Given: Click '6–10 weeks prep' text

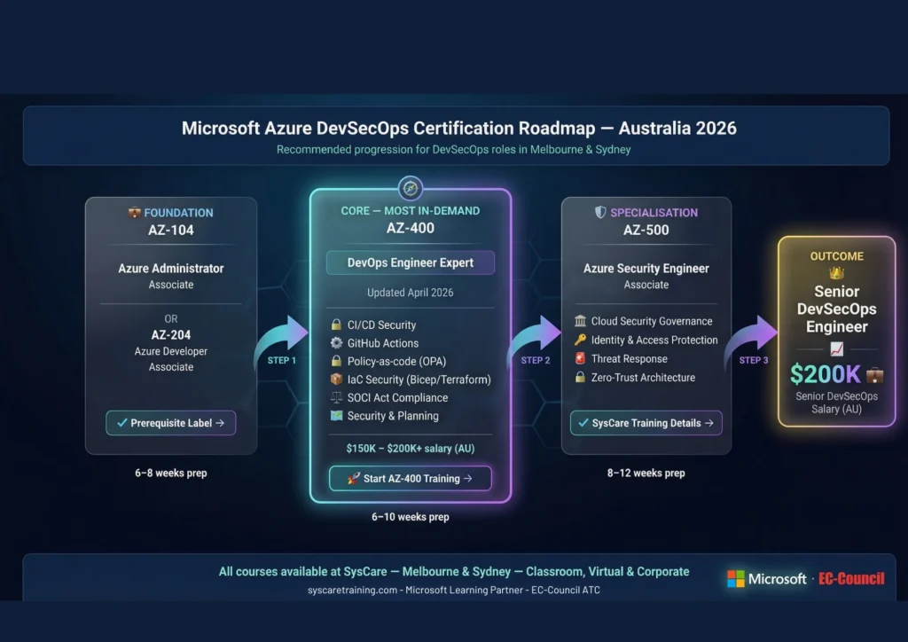Looking at the screenshot, I should [410, 517].
